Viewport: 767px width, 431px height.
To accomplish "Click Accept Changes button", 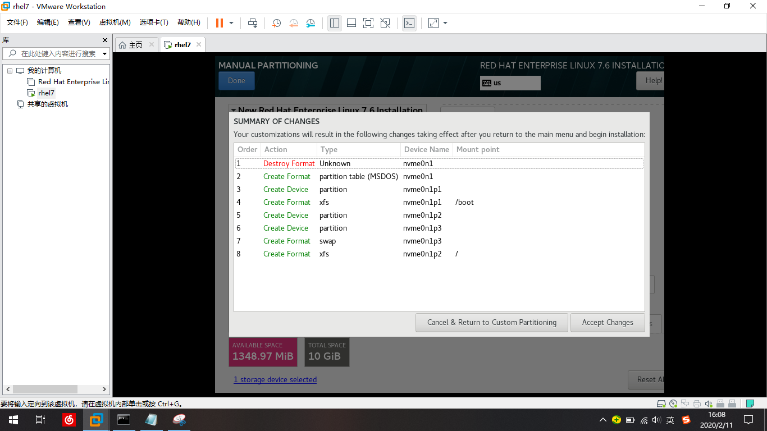I will click(x=608, y=323).
